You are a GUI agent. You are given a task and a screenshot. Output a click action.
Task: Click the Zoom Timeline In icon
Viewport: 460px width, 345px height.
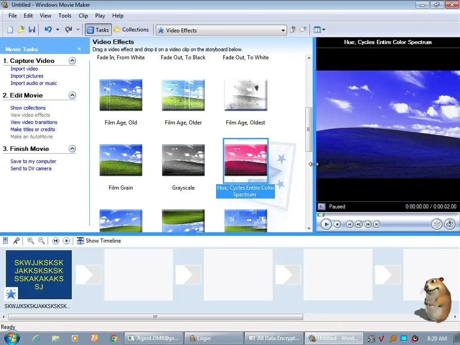coord(31,241)
